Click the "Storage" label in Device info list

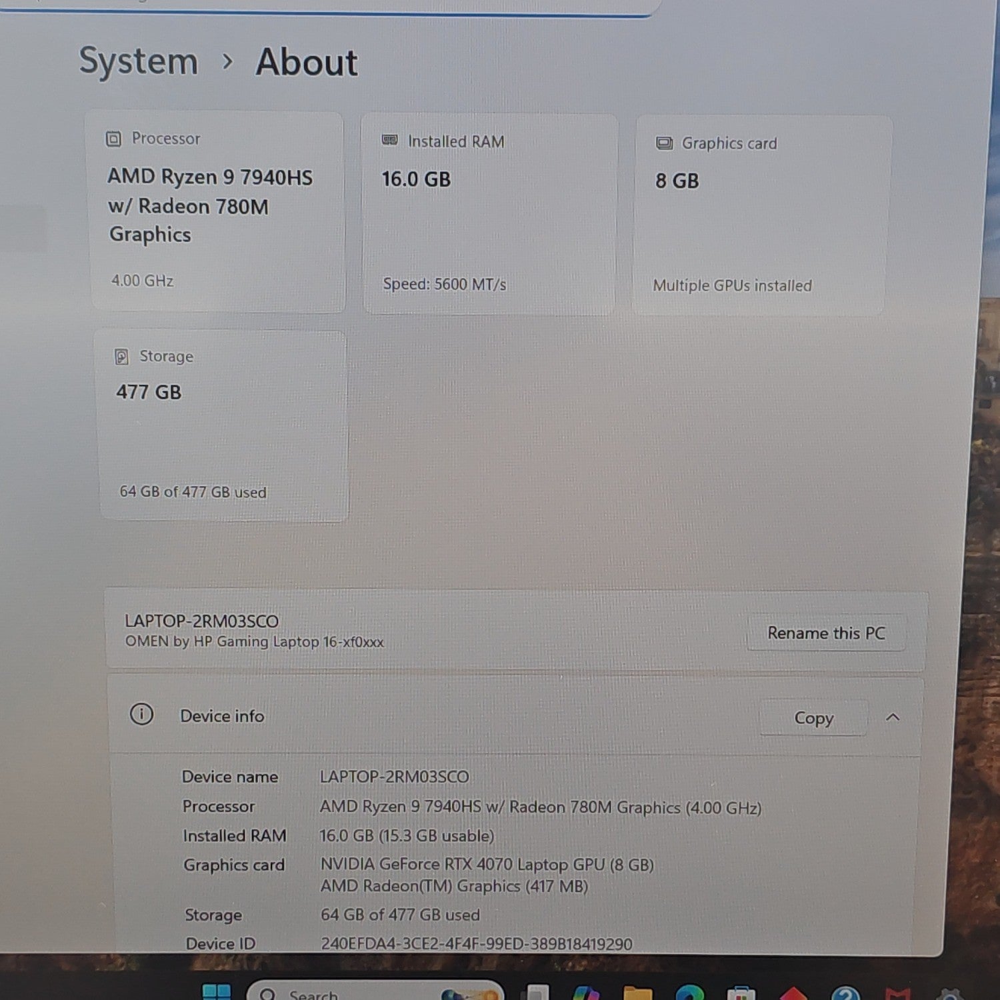tap(213, 915)
